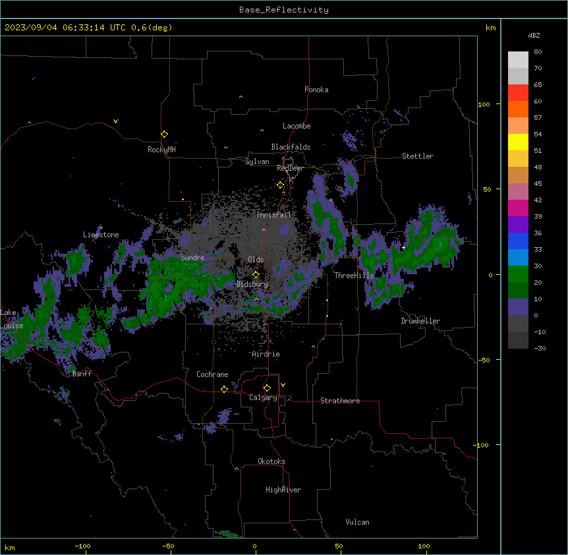The image size is (568, 555).
Task: Click the Banff town label
Action: click(82, 374)
